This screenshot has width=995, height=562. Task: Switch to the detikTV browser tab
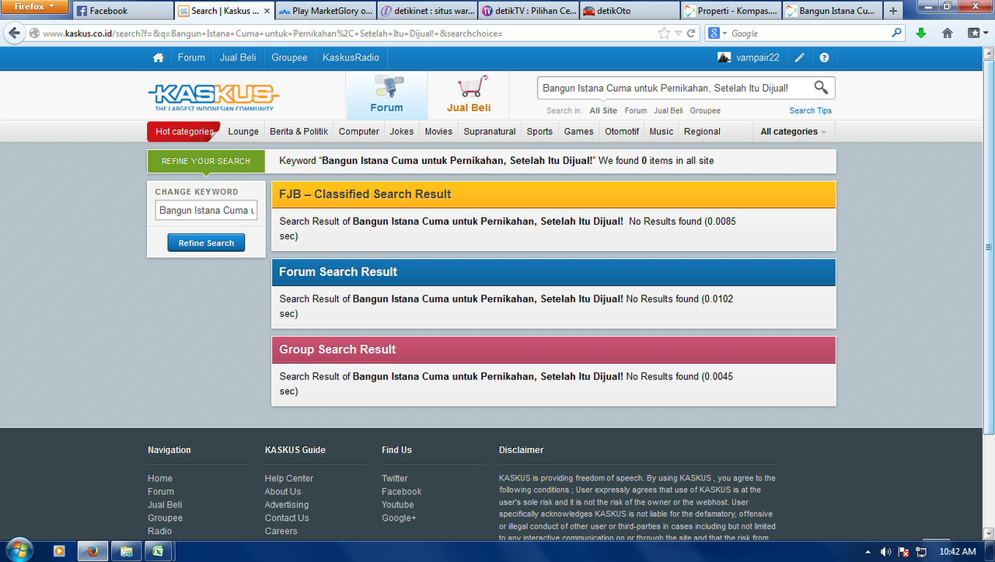tap(528, 11)
